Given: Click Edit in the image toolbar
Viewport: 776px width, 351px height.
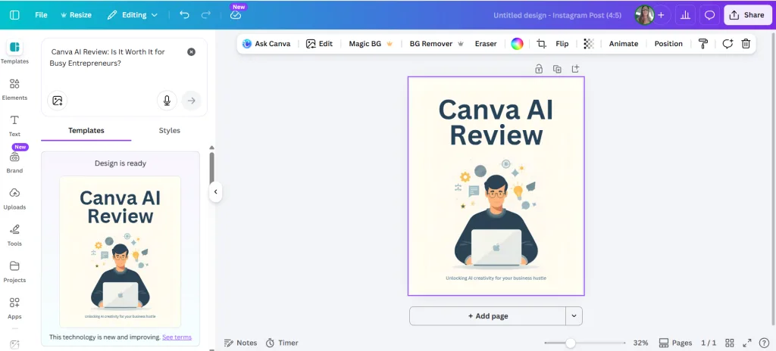Looking at the screenshot, I should [x=319, y=44].
